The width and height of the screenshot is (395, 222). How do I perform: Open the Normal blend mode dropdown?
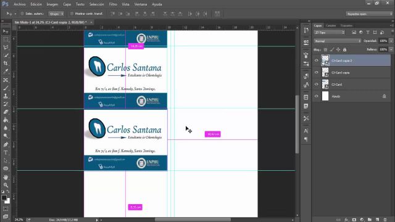pos(338,41)
